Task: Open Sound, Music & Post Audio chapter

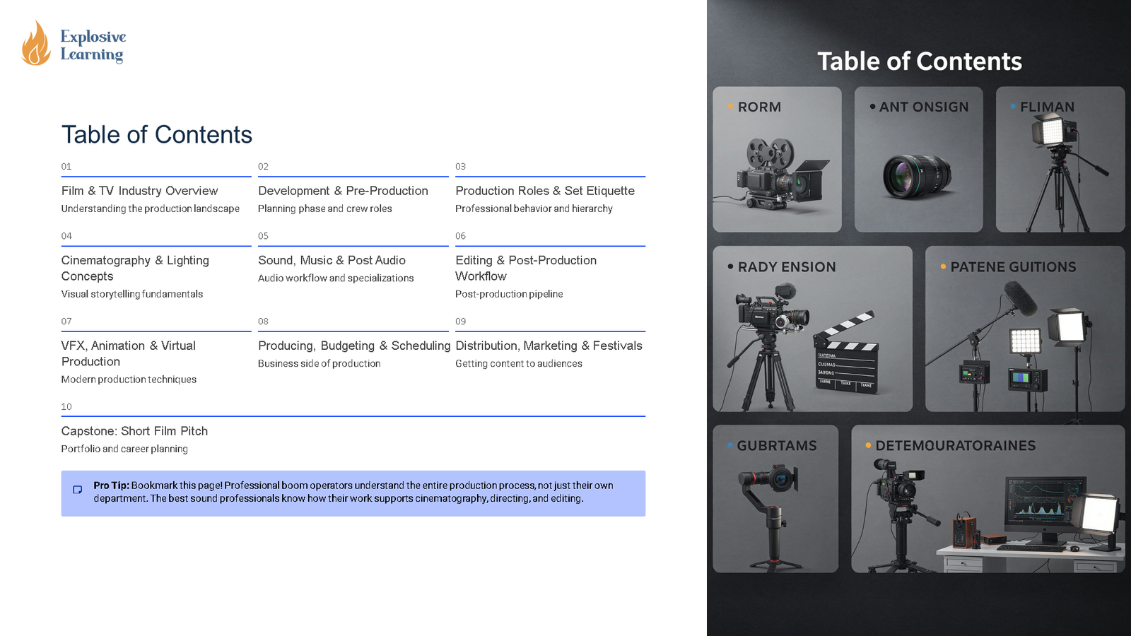Action: pos(332,260)
